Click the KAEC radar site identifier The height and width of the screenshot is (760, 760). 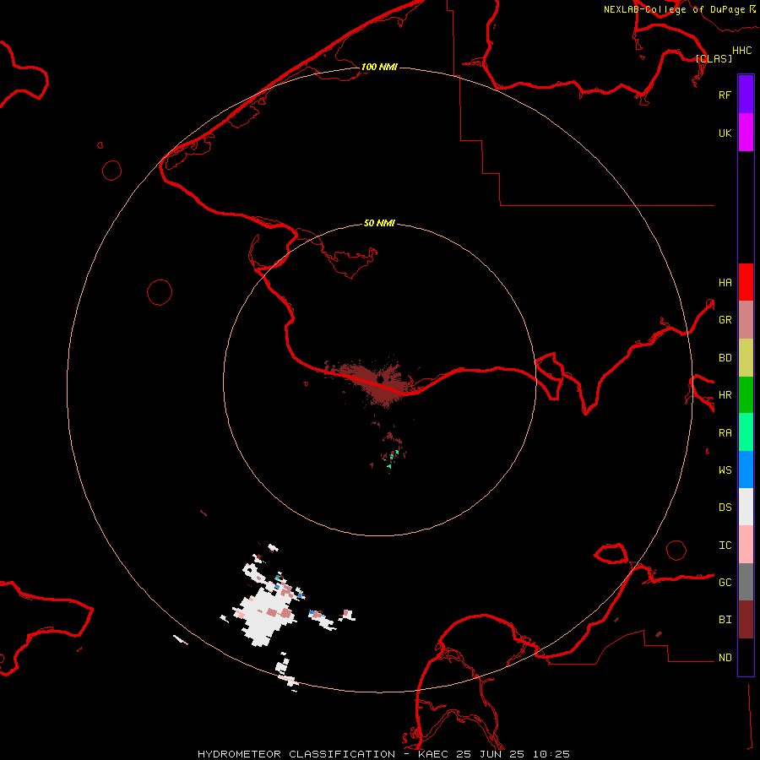[x=432, y=754]
